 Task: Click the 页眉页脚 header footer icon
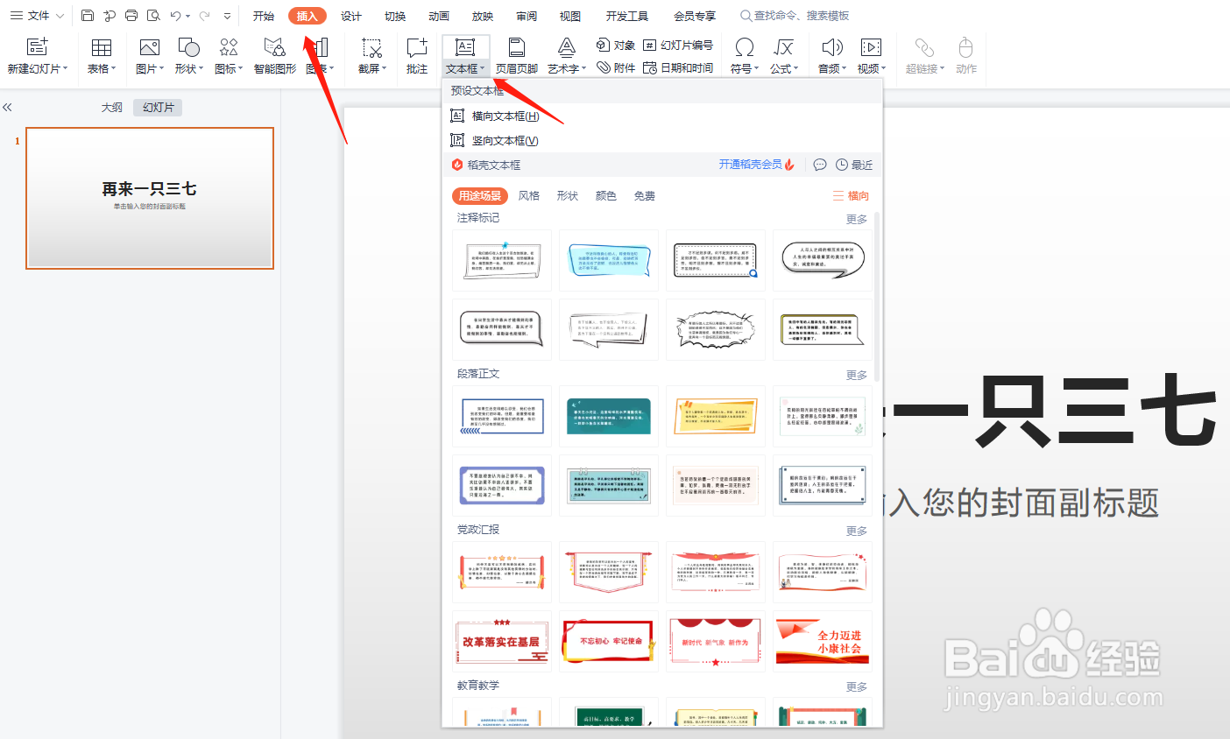click(517, 47)
